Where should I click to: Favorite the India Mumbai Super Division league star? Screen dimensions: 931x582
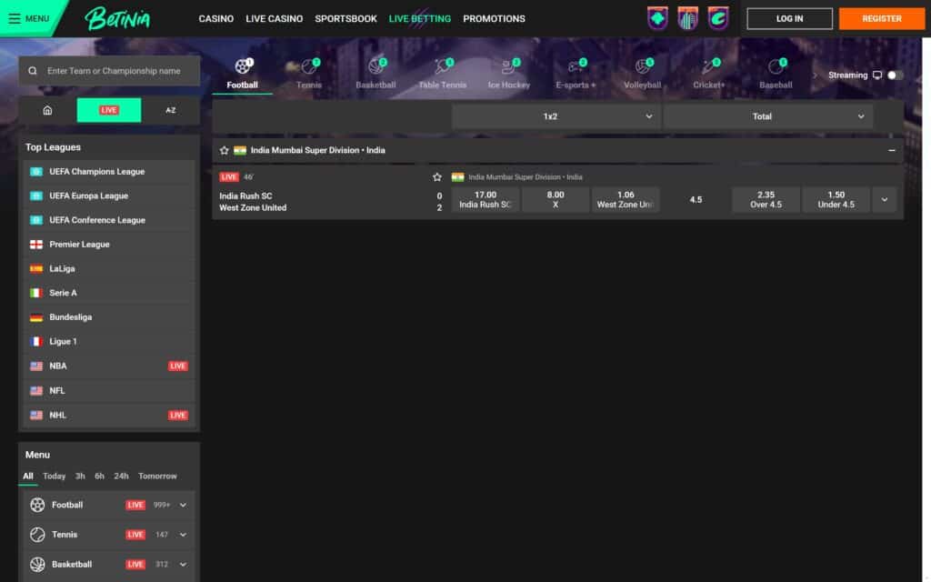point(225,150)
